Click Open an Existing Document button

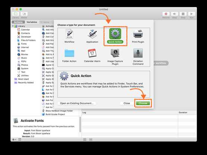77,103
